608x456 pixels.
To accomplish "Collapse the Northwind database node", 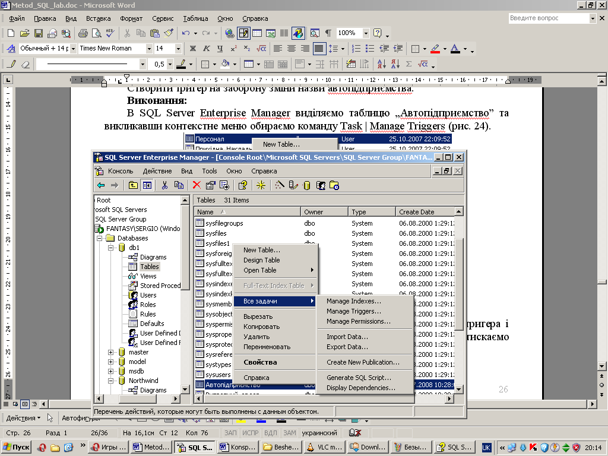I will 111,381.
